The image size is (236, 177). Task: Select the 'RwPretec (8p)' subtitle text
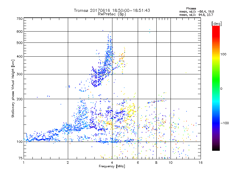point(112,14)
